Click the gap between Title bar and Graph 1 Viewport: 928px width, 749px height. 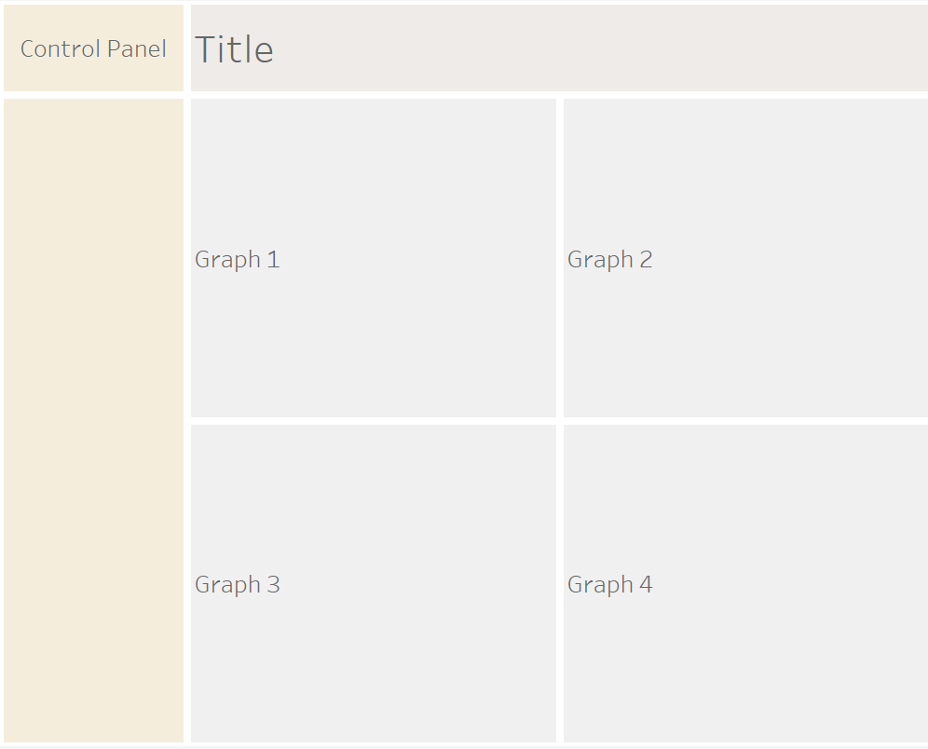pos(373,95)
